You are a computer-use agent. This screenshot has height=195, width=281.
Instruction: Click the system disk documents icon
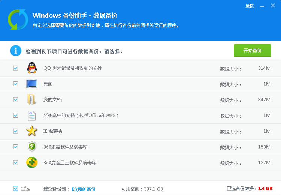coord(32,115)
